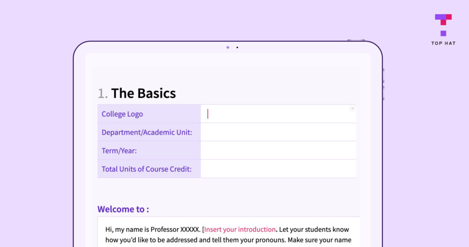
Task: Click the "Hi, my name is Professor XXXXX" text
Action: tap(153, 229)
